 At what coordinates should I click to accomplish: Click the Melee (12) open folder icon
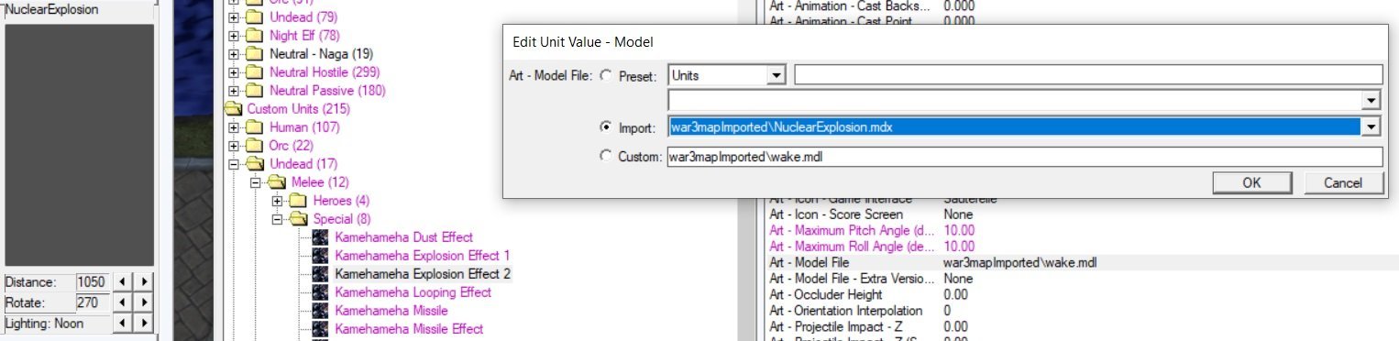pos(277,182)
